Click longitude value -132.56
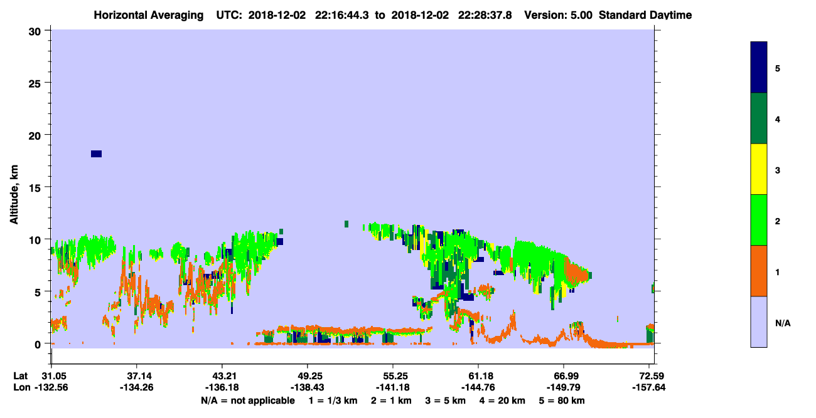Screen dimensions: 816x418 pos(51,387)
